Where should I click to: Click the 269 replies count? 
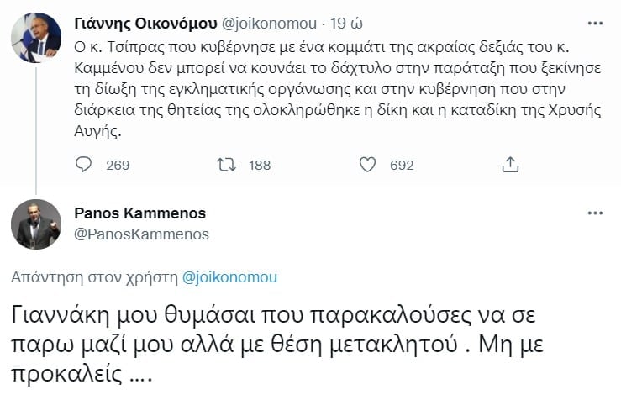(118, 166)
